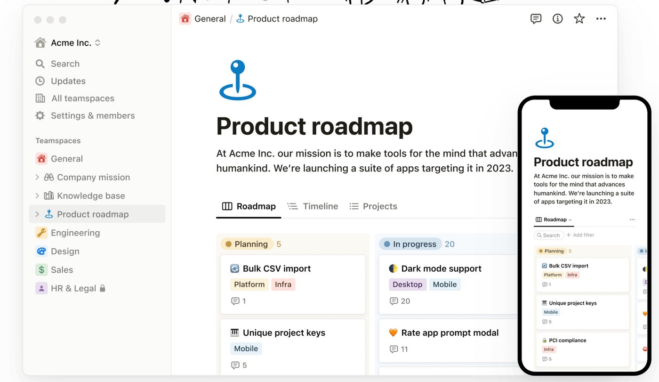This screenshot has height=382, width=659.
Task: Open the three-dot more options menu
Action: (601, 19)
